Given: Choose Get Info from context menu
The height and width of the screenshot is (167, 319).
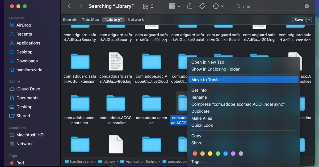Looking at the screenshot, I should coord(199,90).
